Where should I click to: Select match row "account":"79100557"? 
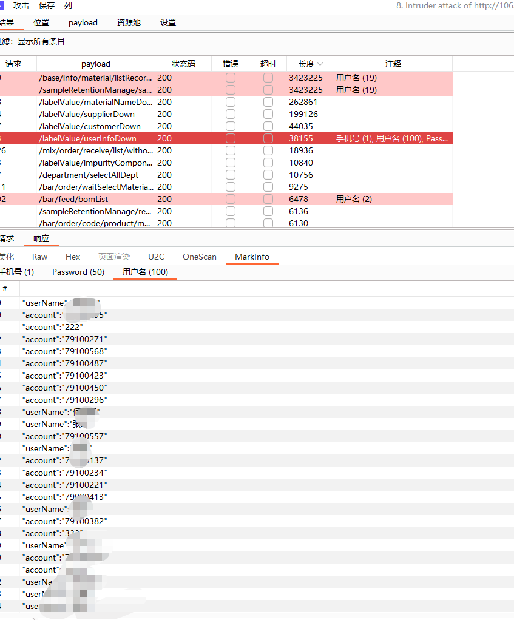pyautogui.click(x=257, y=436)
